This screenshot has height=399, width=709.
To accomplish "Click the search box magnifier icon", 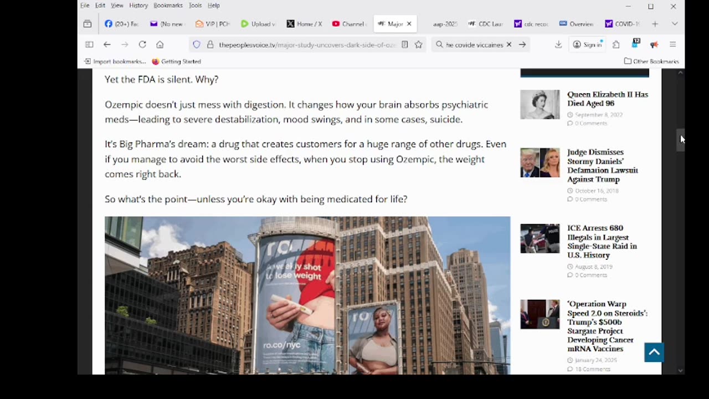I will [x=439, y=44].
